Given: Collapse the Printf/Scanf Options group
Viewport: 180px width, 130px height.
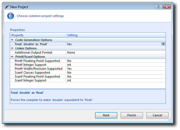Looking at the screenshot, I should [x=13, y=57].
